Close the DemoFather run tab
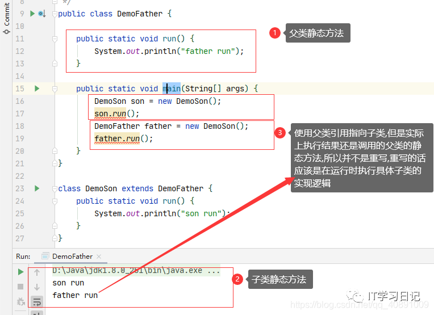 [99, 257]
